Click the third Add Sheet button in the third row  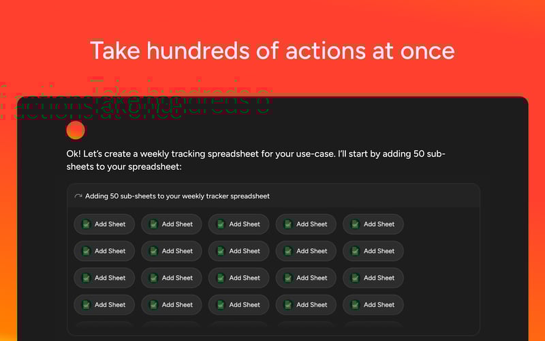click(239, 278)
